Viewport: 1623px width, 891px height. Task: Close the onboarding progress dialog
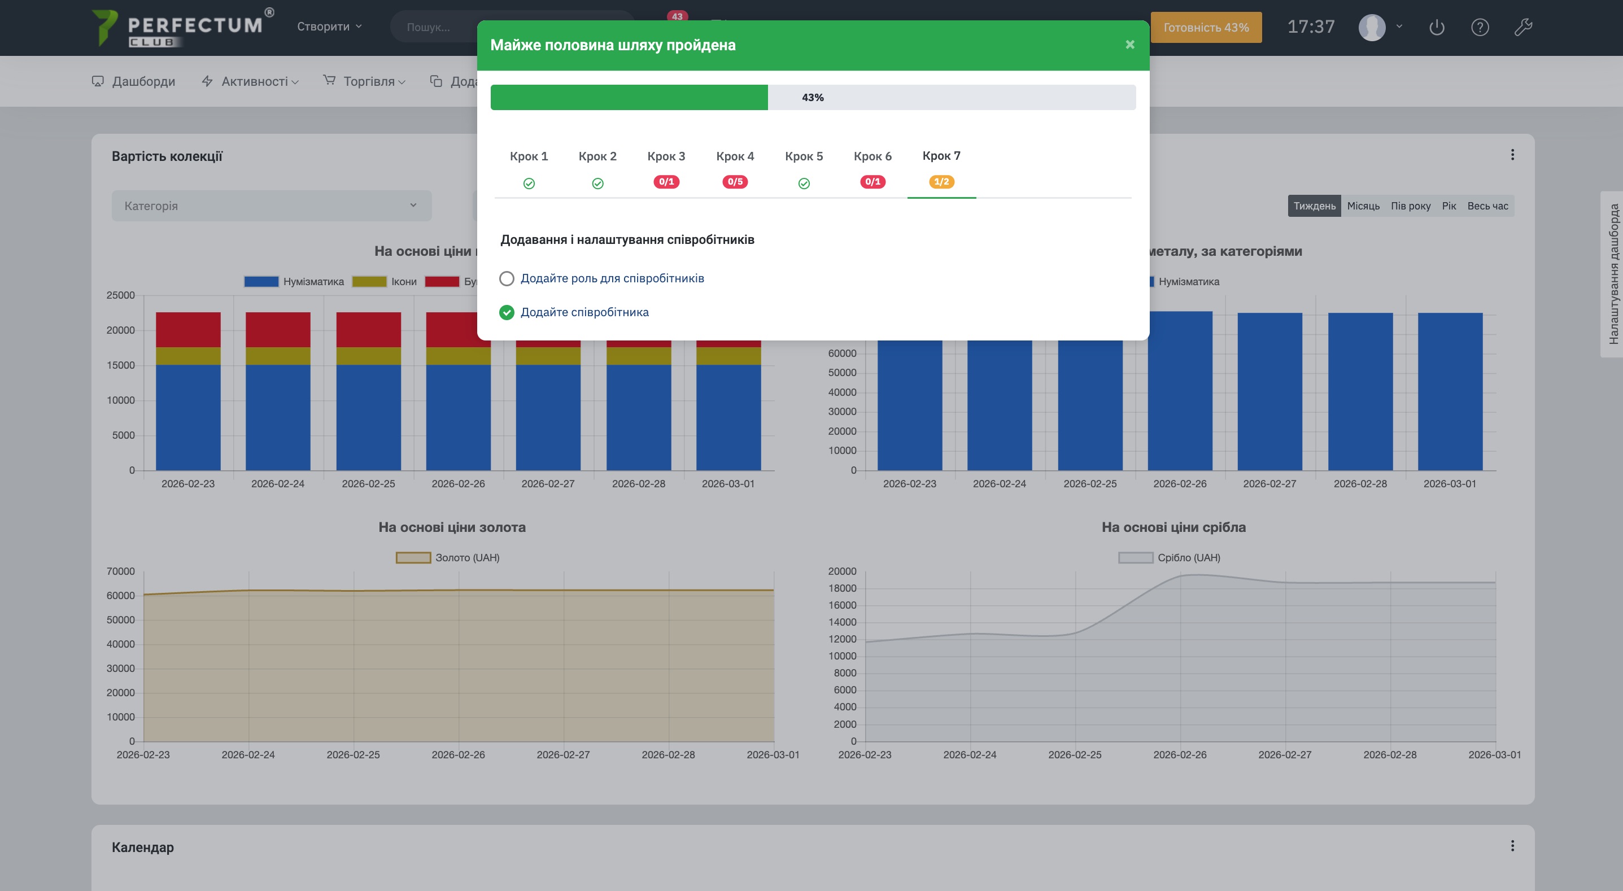[x=1129, y=45]
